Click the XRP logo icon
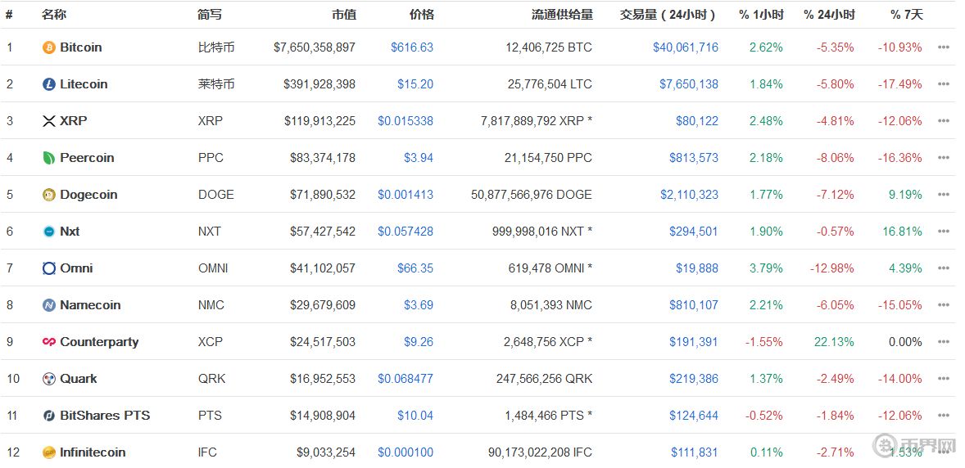The width and height of the screenshot is (965, 468). click(x=49, y=121)
